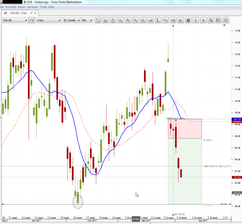Click the circled low candle marker
The image size is (242, 224).
(78, 202)
